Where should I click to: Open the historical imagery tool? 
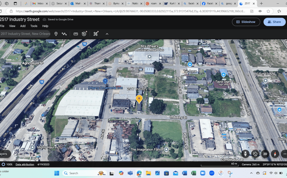pyautogui.click(x=84, y=34)
